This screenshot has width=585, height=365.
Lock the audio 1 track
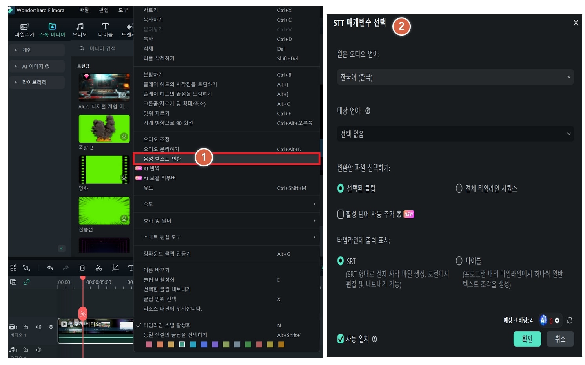pyautogui.click(x=26, y=350)
